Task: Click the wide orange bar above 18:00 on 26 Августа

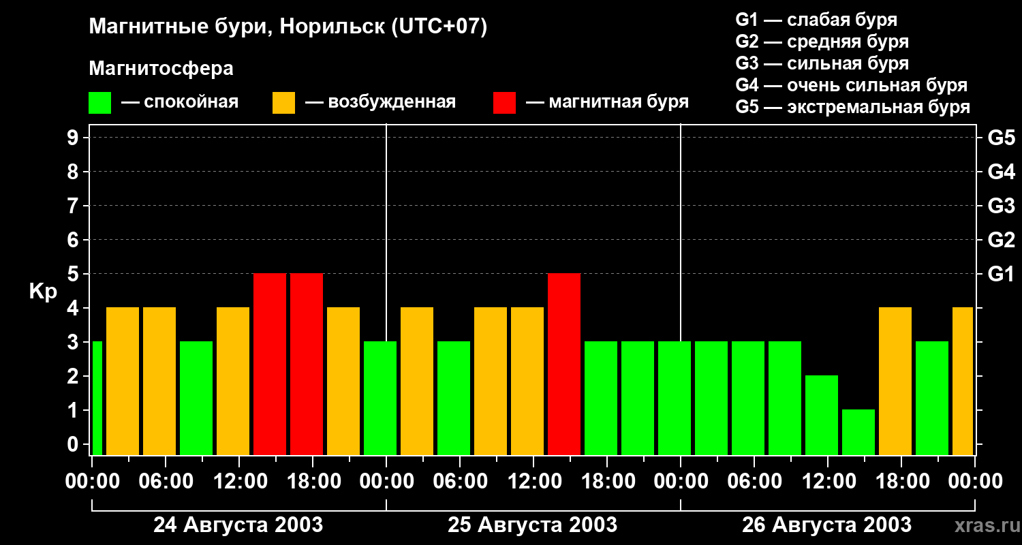Action: [x=895, y=381]
